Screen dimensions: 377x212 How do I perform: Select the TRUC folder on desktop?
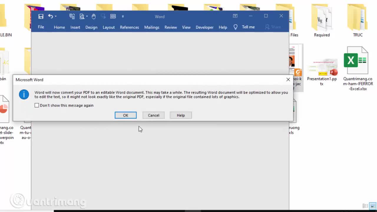(x=358, y=21)
